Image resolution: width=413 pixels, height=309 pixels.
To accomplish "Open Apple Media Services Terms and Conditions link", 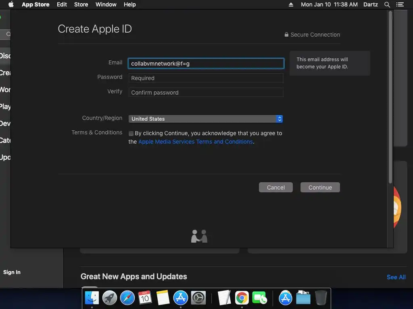I will click(196, 142).
